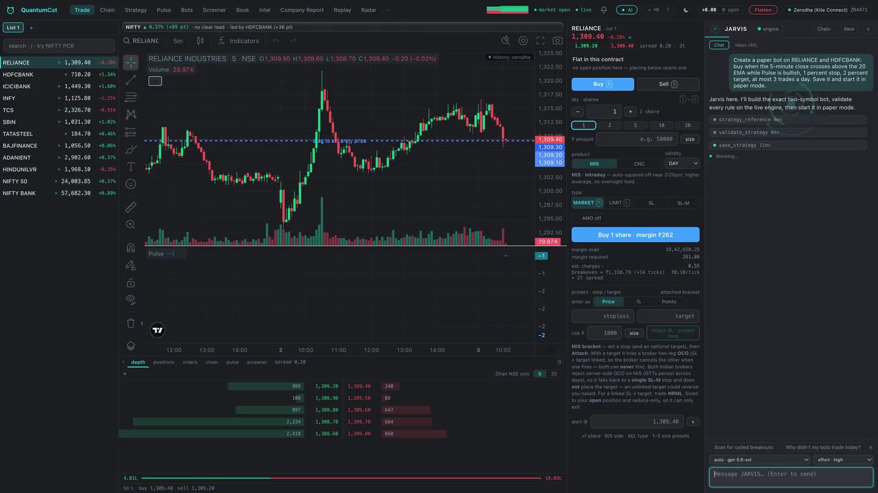The height and width of the screenshot is (493, 878).
Task: Open the auto gpt-5.6-sol model dropdown
Action: pyautogui.click(x=759, y=460)
